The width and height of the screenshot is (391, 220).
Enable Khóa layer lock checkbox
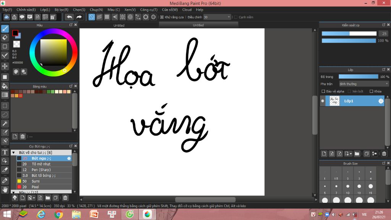[x=371, y=91]
